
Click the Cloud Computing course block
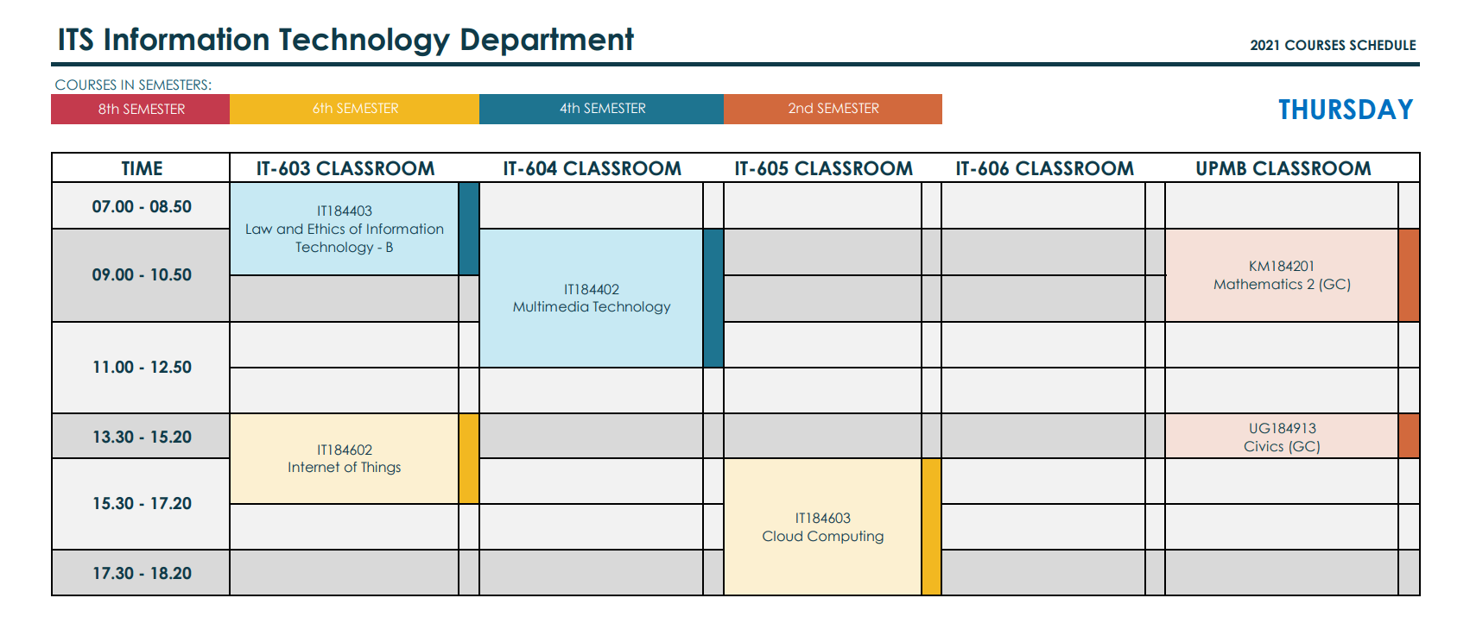point(822,526)
